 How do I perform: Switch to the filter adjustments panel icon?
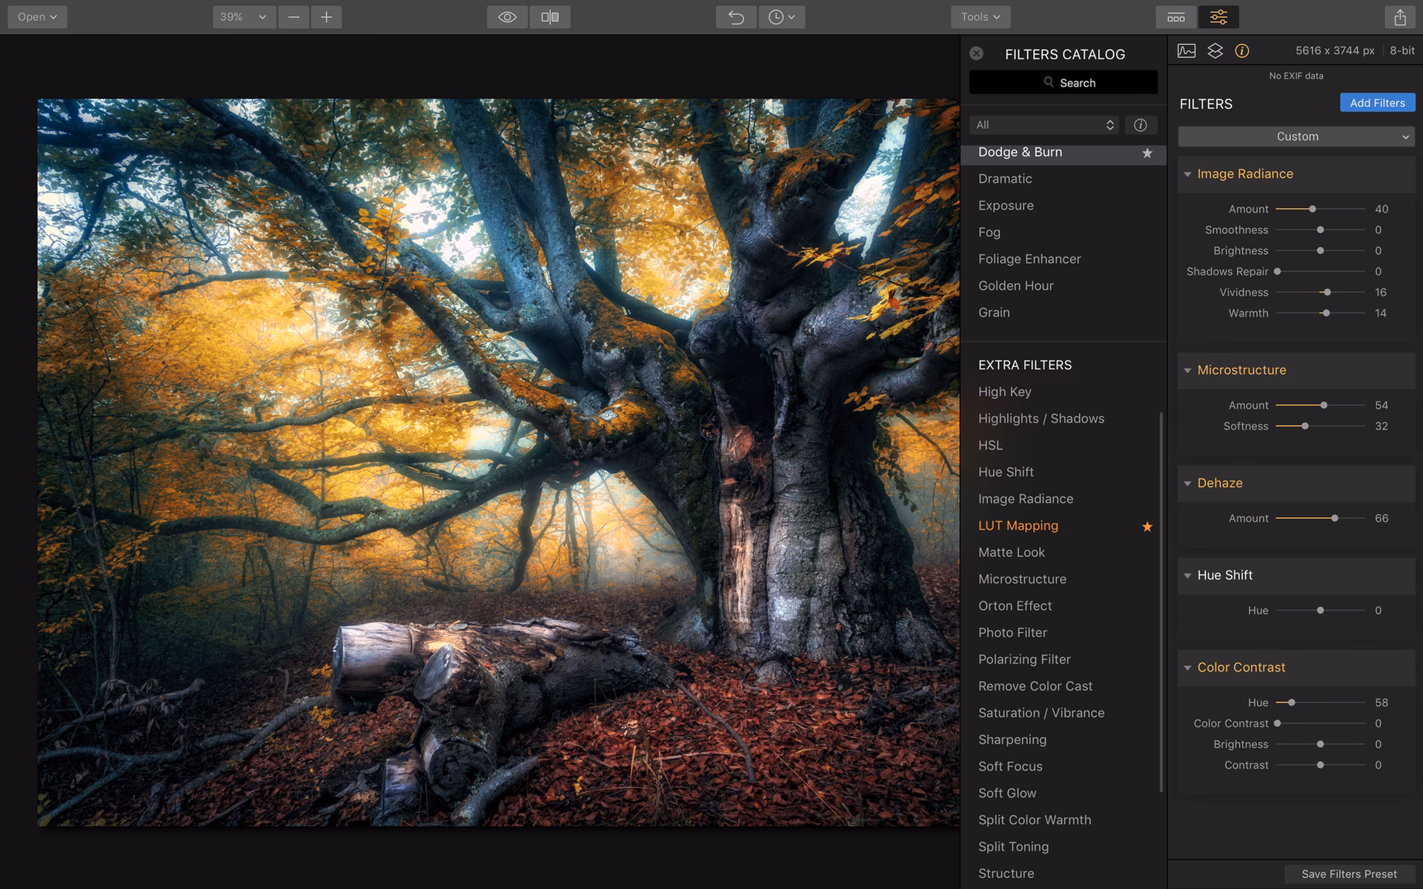tap(1218, 16)
